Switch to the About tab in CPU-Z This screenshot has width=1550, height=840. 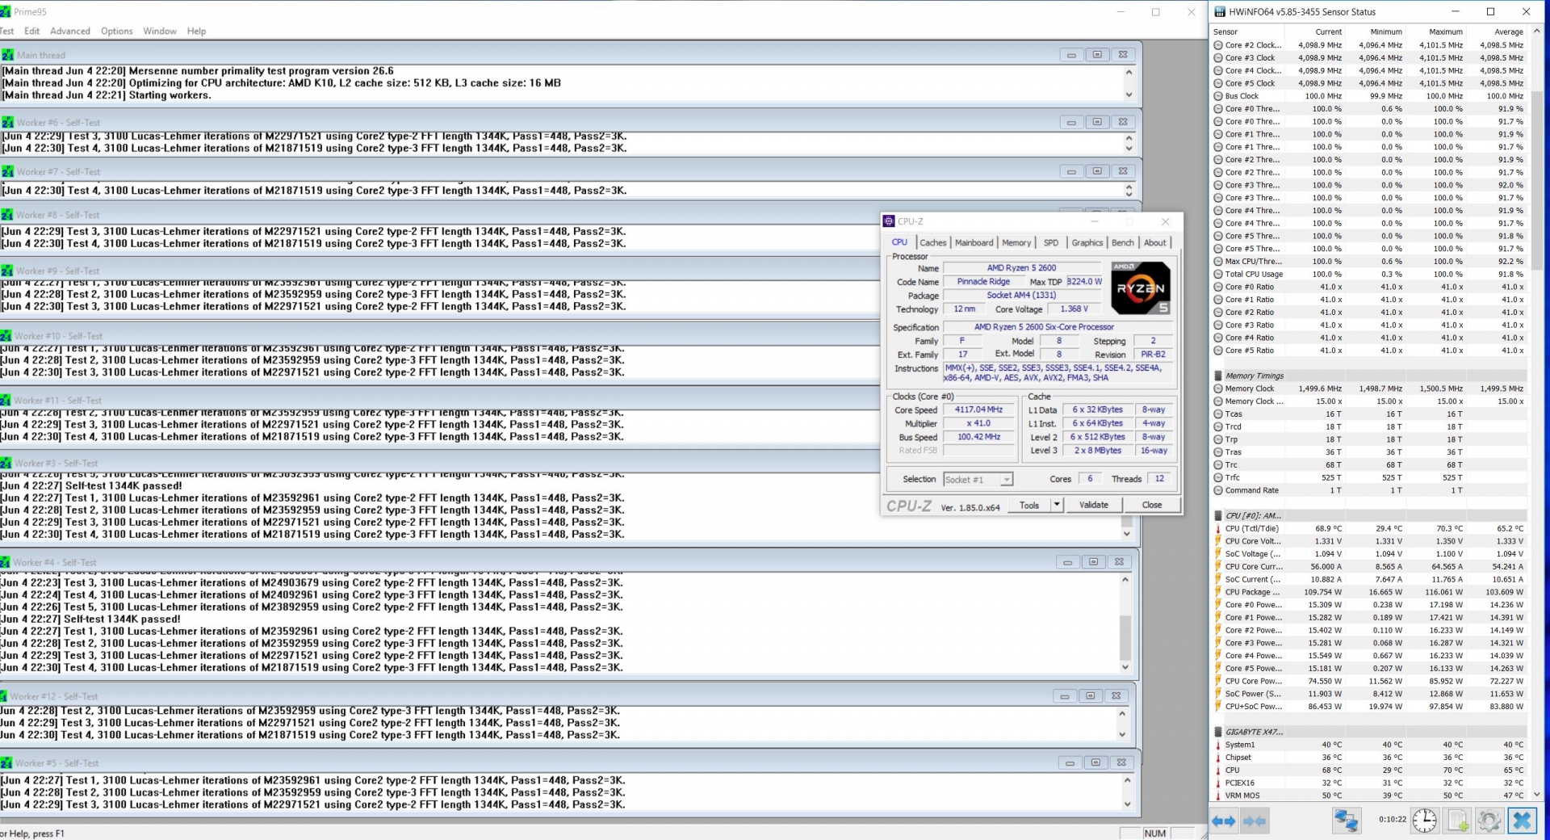point(1154,242)
